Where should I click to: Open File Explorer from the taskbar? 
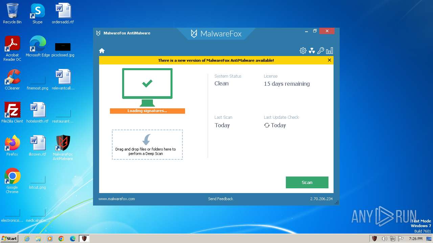[x=38, y=239]
